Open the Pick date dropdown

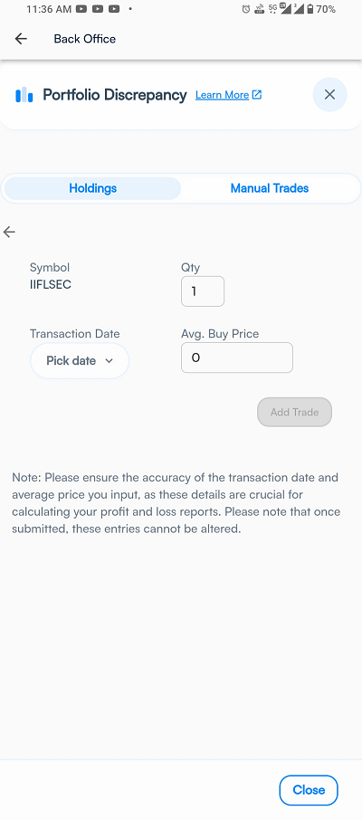pos(80,361)
